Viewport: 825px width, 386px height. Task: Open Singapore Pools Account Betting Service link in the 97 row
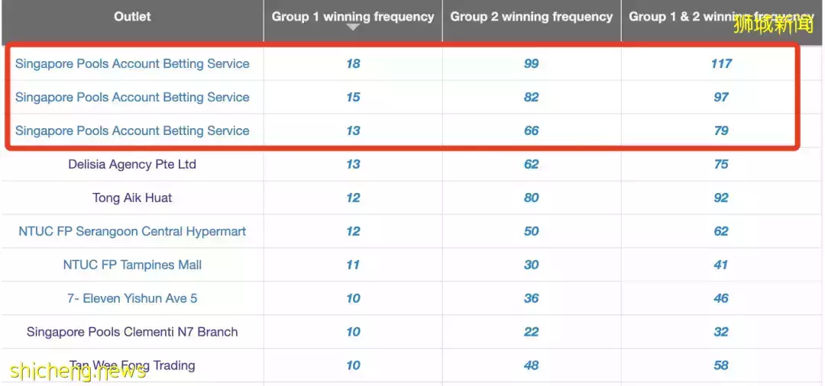pos(132,97)
